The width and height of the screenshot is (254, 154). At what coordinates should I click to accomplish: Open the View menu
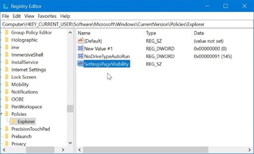[29, 16]
